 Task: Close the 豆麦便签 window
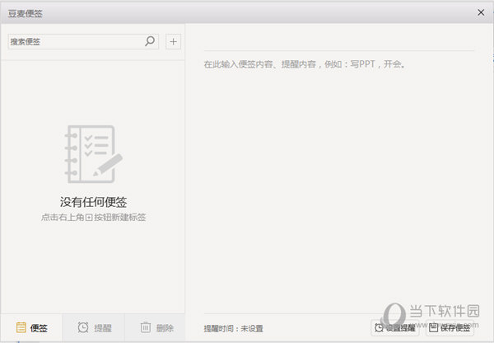point(481,12)
